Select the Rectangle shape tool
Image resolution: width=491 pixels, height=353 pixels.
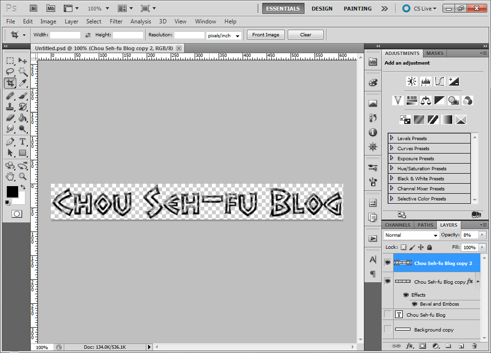23,153
